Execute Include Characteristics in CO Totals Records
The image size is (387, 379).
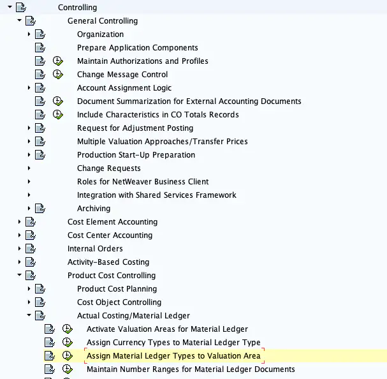58,115
